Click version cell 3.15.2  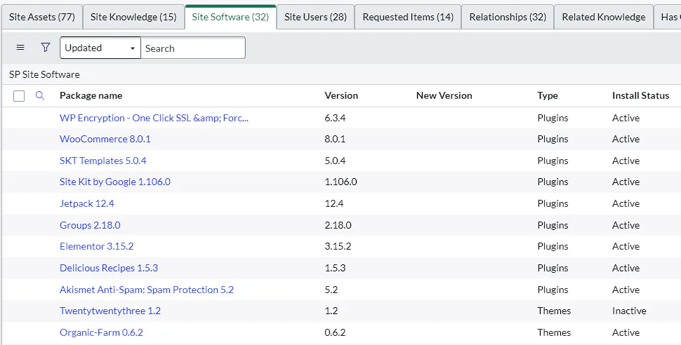[338, 247]
